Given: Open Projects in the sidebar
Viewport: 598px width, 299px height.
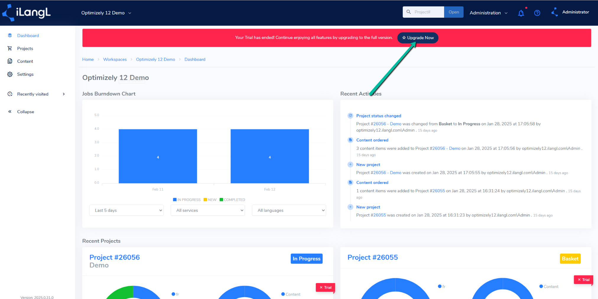Looking at the screenshot, I should point(25,48).
